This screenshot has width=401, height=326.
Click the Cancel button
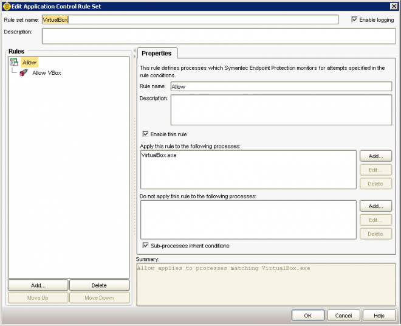pos(343,316)
